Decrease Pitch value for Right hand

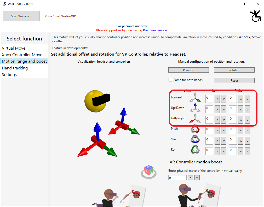click(x=247, y=130)
